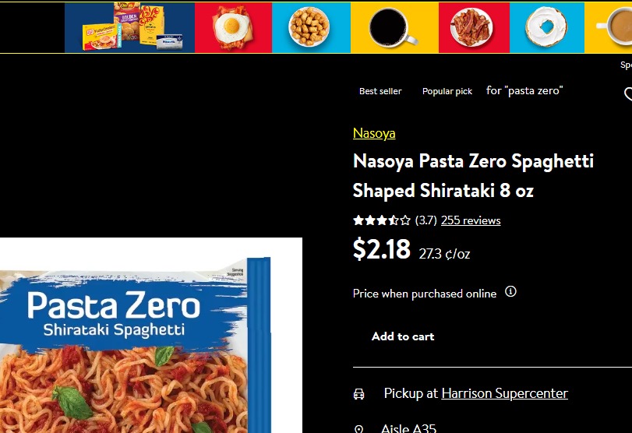Click the fried egg banner image

point(233,27)
